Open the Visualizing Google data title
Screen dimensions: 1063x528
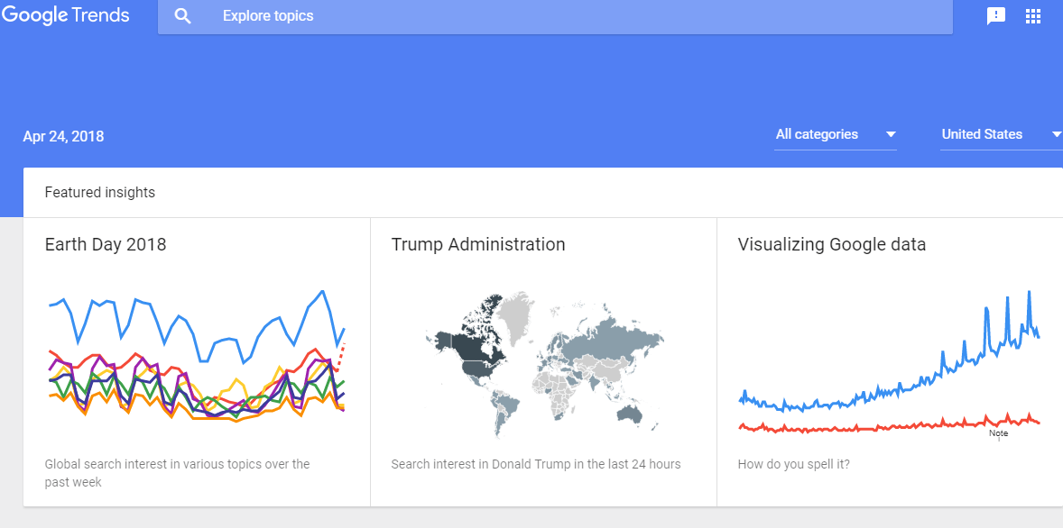tap(832, 244)
